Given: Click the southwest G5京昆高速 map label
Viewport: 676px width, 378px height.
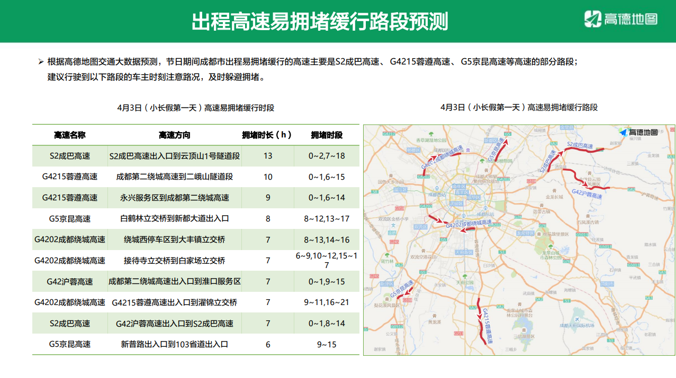Looking at the screenshot, I should [402, 289].
